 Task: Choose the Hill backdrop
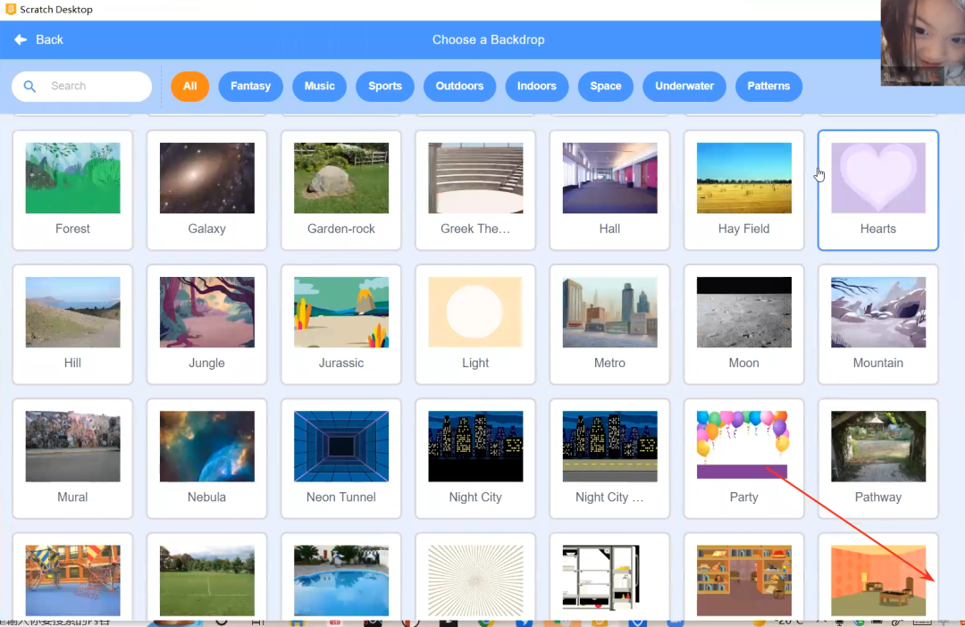(72, 324)
